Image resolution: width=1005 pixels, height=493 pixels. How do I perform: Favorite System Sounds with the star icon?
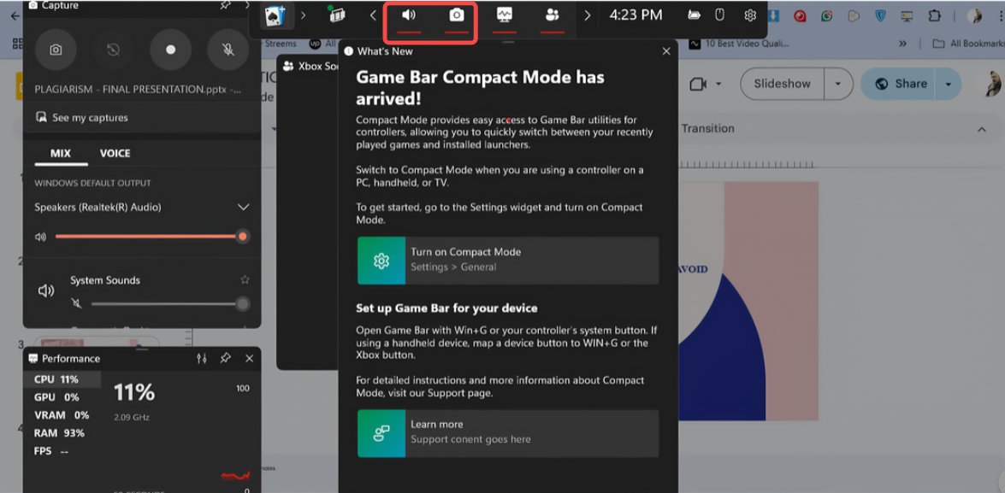coord(245,279)
